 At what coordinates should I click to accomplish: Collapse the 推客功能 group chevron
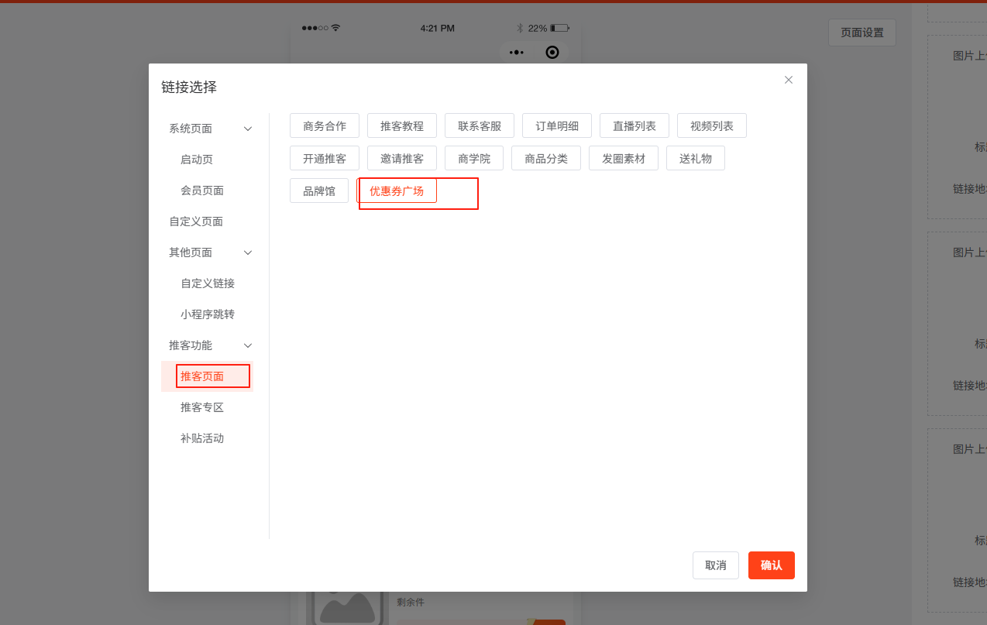tap(248, 345)
